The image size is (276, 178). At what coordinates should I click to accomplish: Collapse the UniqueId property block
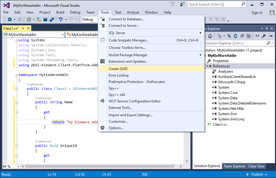pos(17,146)
